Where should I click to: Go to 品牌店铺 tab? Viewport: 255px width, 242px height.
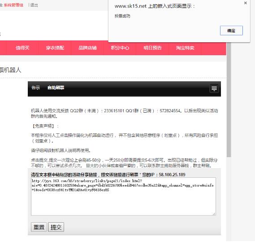(x=87, y=48)
